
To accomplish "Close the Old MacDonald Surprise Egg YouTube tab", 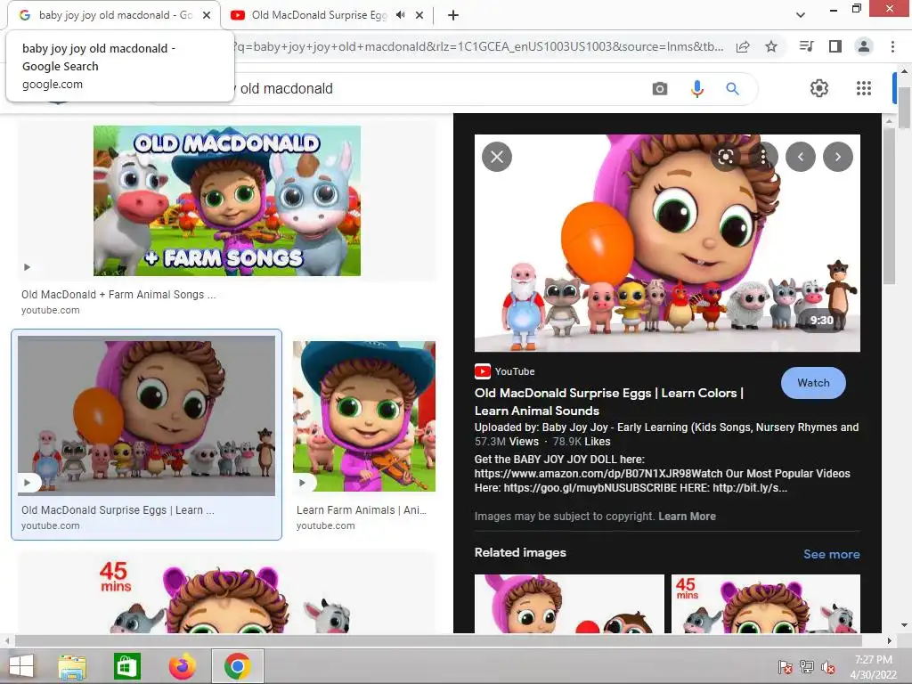I will (x=419, y=16).
